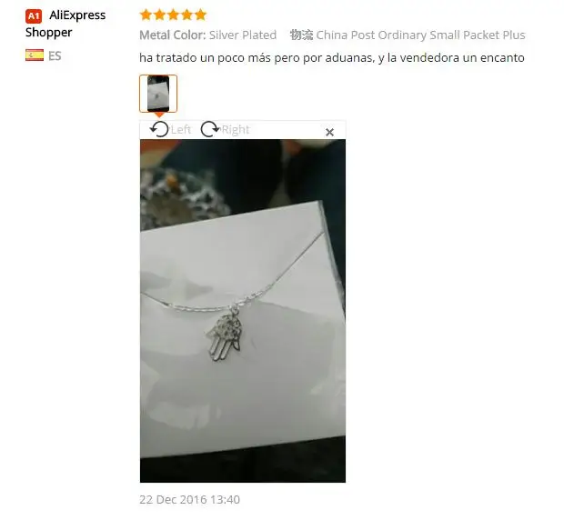This screenshot has height=520, width=564.
Task: Click the fifth orange rating star
Action: [201, 15]
